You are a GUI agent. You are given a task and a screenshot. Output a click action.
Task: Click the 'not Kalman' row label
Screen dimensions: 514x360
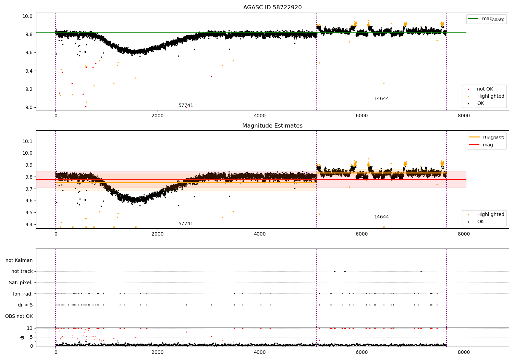pyautogui.click(x=19, y=261)
